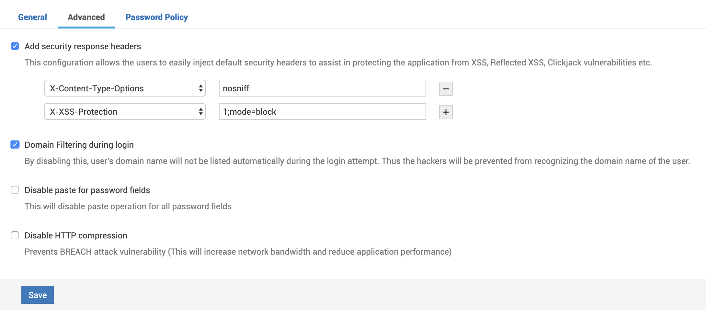Enable Disable paste for password fields
706x311 pixels.
point(15,190)
